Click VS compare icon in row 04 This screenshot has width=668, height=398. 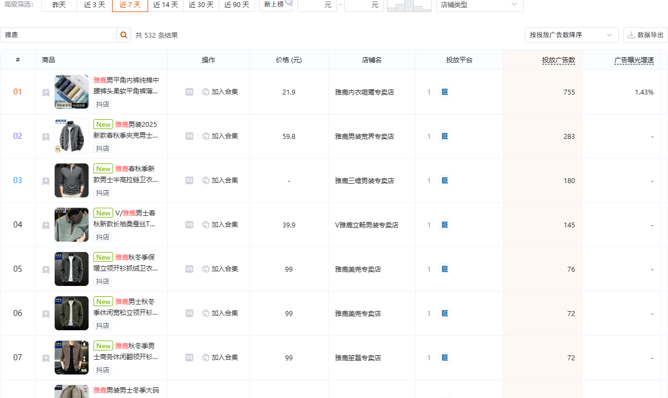pyautogui.click(x=189, y=225)
